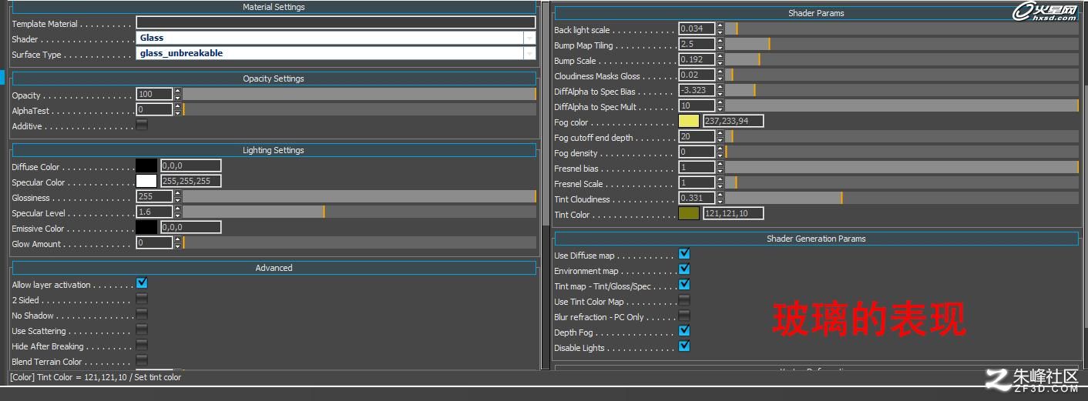Collapse the Shader Generation Params header
Viewport: 1088px width, 401px height.
tap(816, 239)
